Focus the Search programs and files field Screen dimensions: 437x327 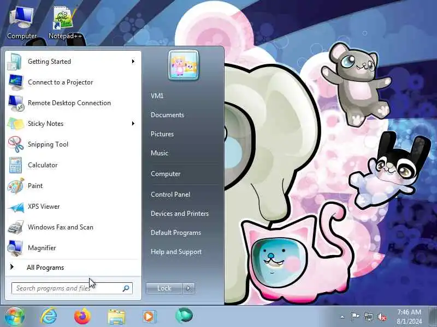pos(72,288)
